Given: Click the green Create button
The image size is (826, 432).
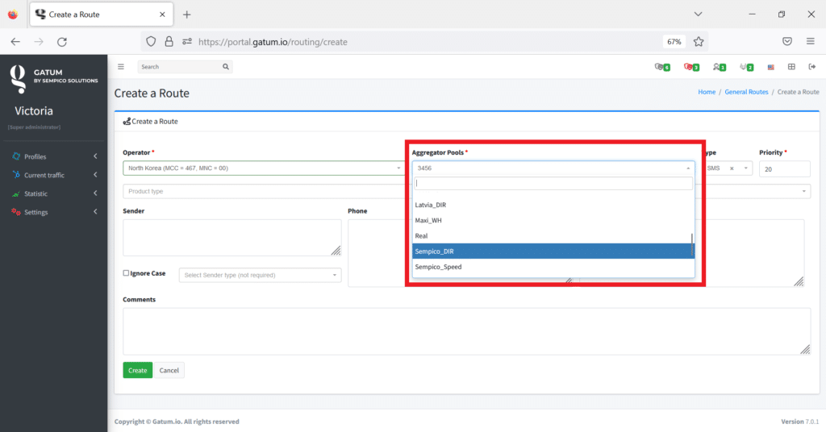Looking at the screenshot, I should tap(137, 371).
